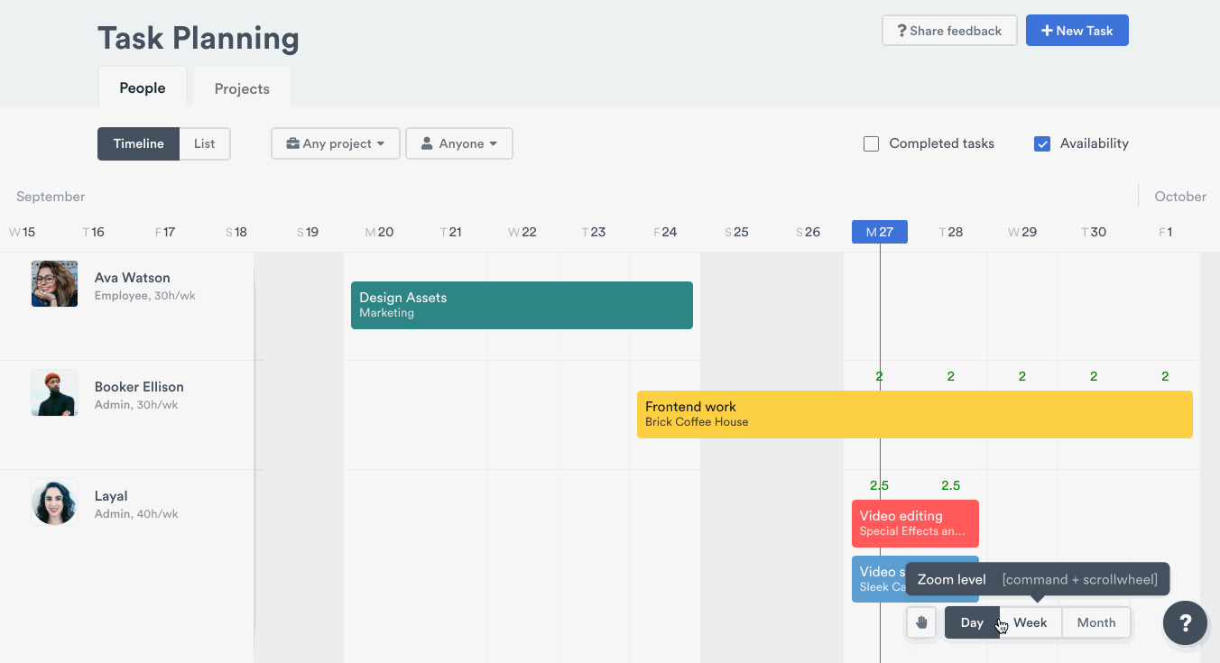Image resolution: width=1220 pixels, height=663 pixels.
Task: Switch to the Projects tab
Action: pyautogui.click(x=242, y=88)
